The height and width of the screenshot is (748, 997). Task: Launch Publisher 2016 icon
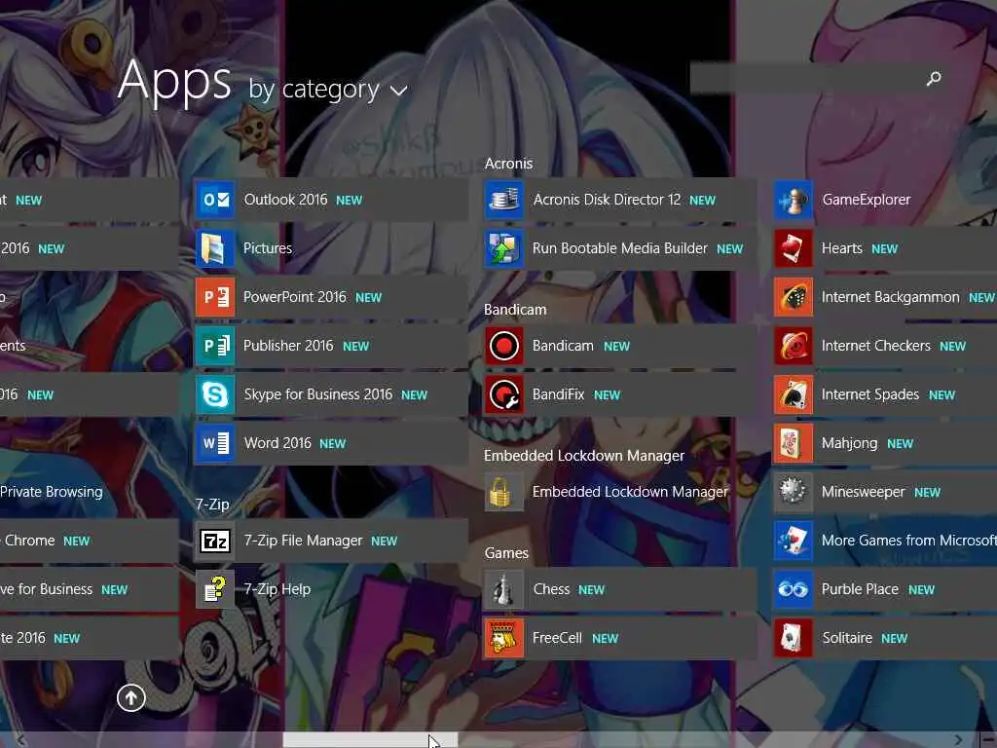coord(215,346)
